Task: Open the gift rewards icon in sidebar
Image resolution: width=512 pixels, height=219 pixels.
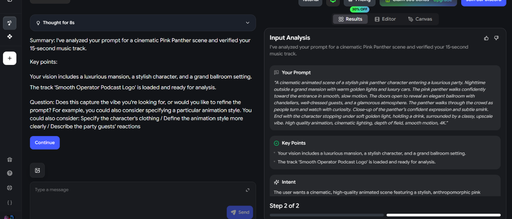Action: pyautogui.click(x=10, y=160)
